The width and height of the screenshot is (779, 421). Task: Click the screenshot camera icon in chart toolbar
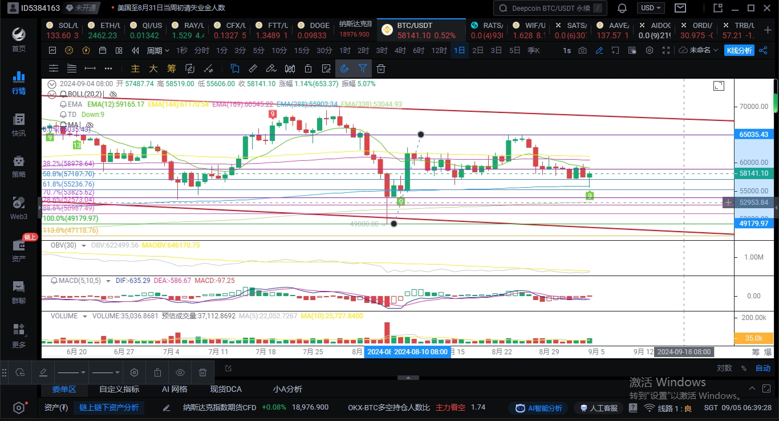pyautogui.click(x=582, y=50)
